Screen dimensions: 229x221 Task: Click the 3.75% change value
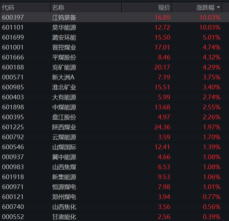[212, 77]
